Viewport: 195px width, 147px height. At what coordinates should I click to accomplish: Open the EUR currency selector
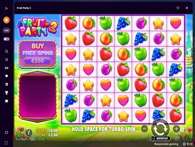[x=6, y=31]
